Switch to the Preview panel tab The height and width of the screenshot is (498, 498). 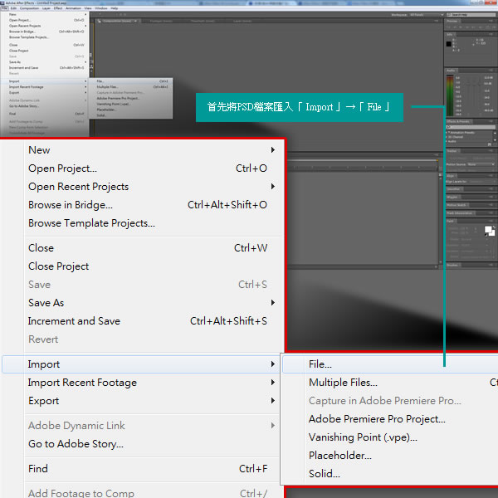coord(452,21)
